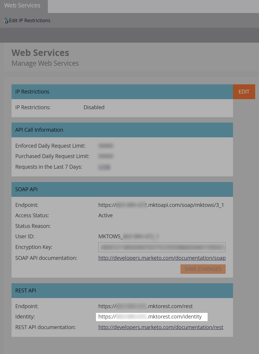Click the SOAP API section header
Viewport: 259px width, 354px height.
point(122,189)
